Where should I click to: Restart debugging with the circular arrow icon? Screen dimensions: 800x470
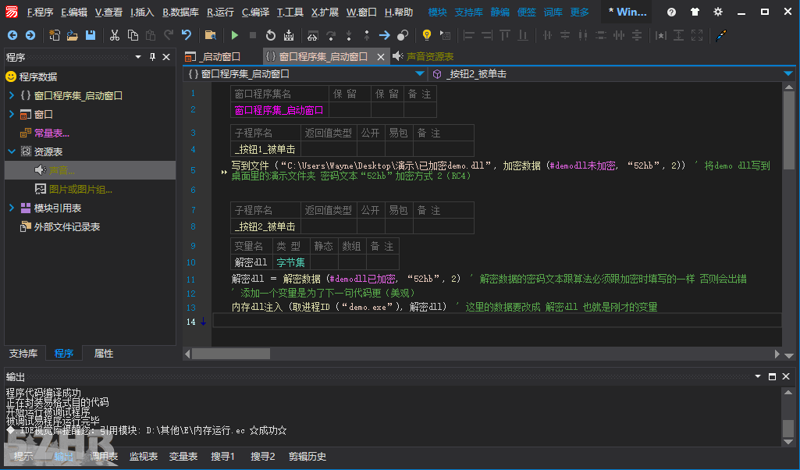[x=270, y=35]
